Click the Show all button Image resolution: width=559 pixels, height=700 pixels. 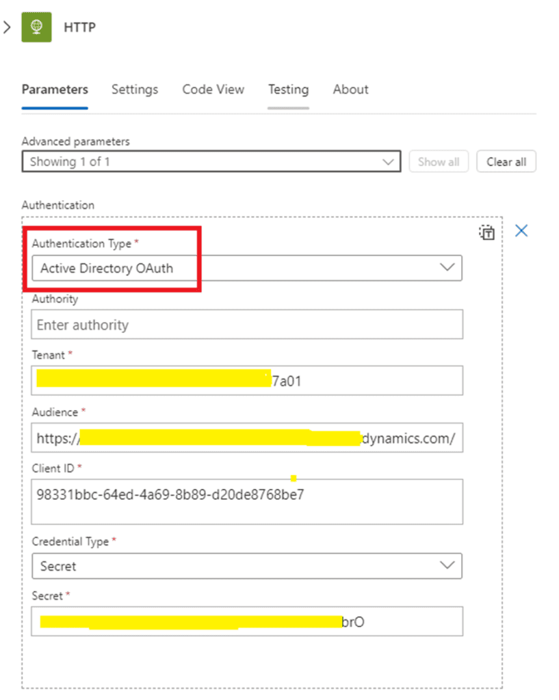439,161
